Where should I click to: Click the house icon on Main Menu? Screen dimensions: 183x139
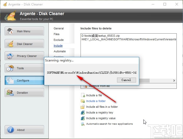10,31
